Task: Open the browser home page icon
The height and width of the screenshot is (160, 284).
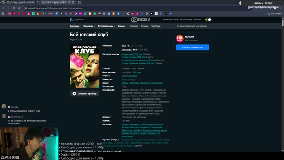Action: click(x=19, y=8)
